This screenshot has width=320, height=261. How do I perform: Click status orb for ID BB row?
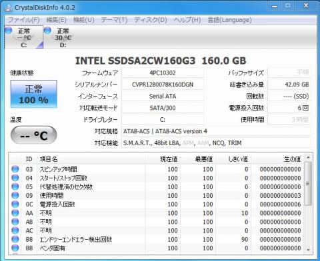click(x=15, y=248)
